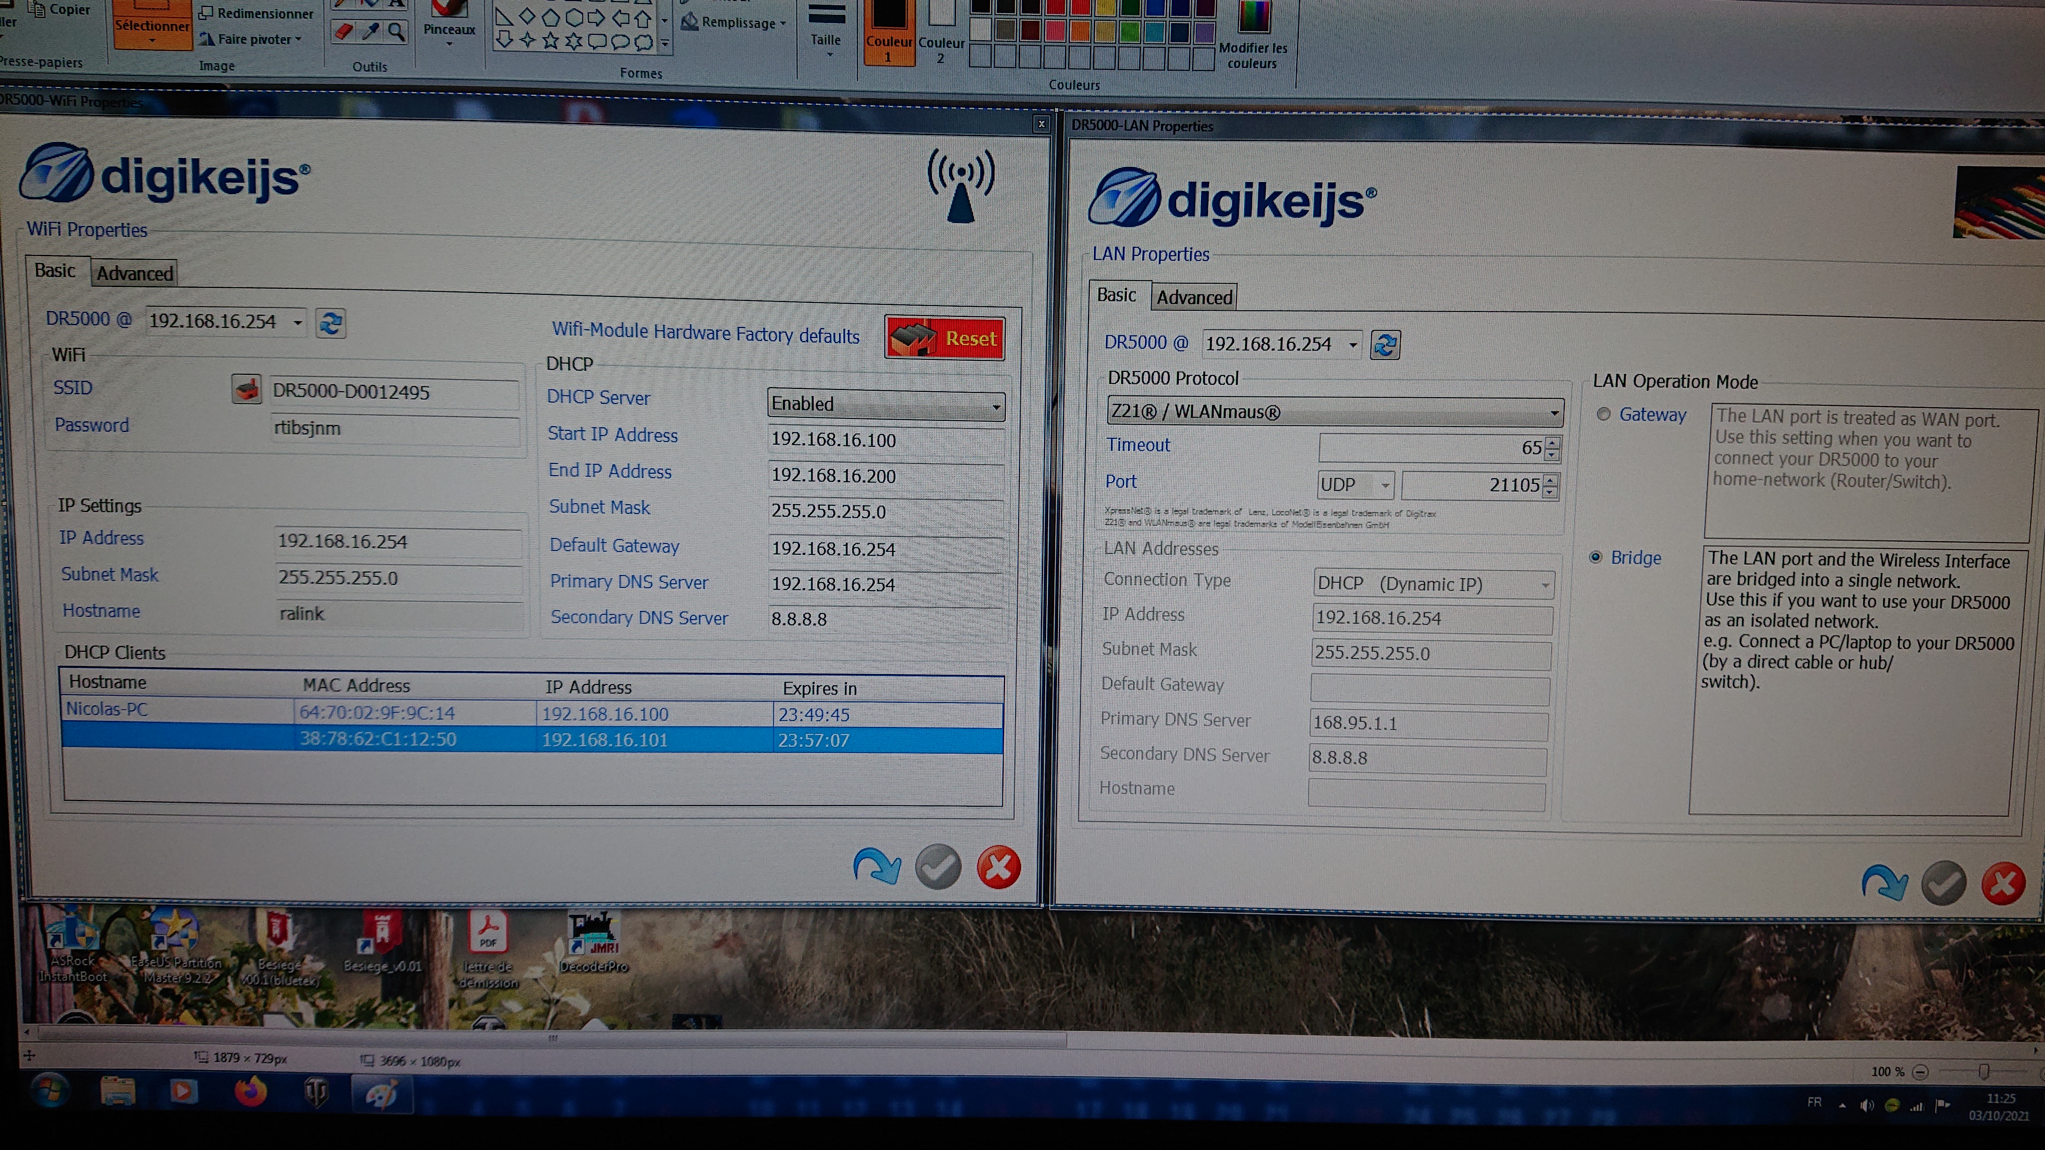The width and height of the screenshot is (2045, 1150).
Task: Click the red Reset factory defaults button
Action: [x=945, y=338]
